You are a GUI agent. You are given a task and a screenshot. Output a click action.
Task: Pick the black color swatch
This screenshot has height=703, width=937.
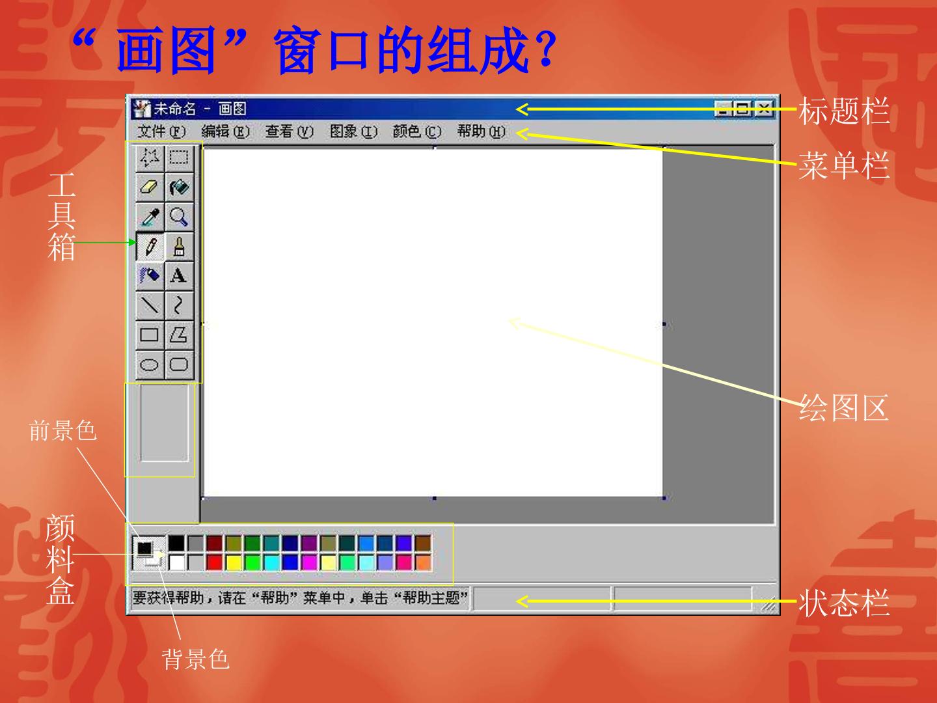[x=176, y=543]
